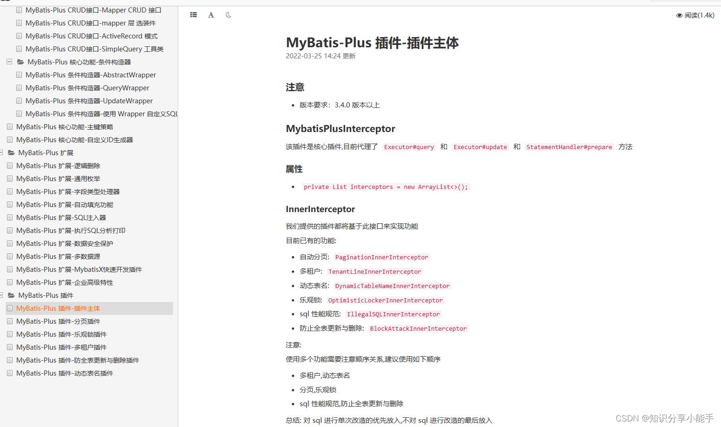Click the StatementHandler#prepare code tag
This screenshot has height=427, width=721.
coord(569,147)
